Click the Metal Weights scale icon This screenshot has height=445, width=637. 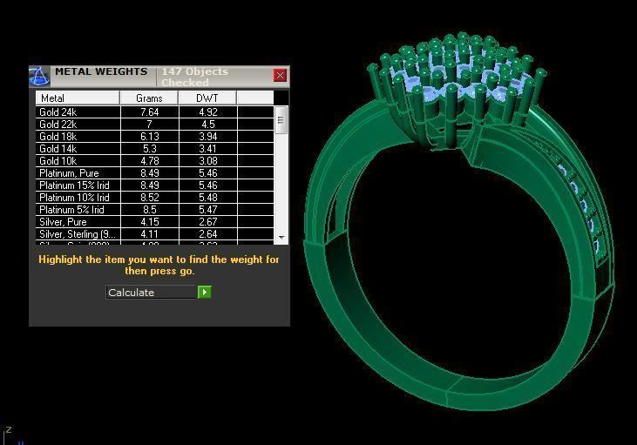coord(39,77)
